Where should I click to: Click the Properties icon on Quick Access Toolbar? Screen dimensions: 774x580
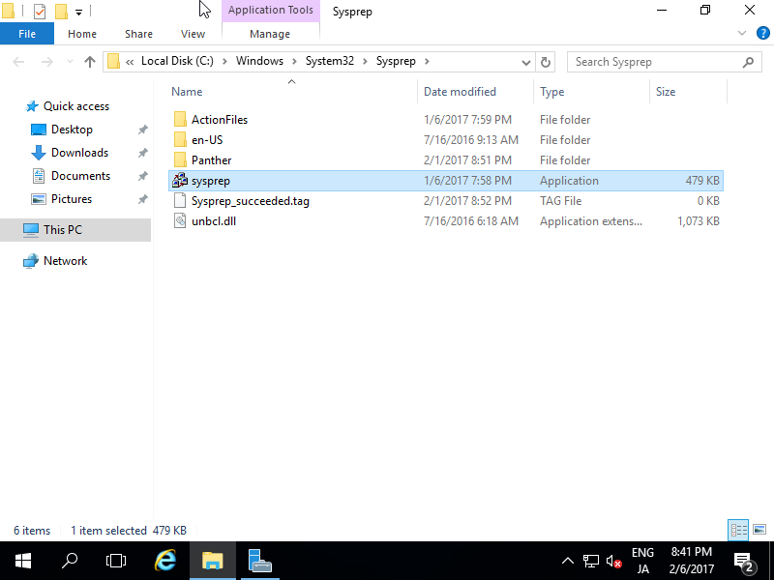40,11
